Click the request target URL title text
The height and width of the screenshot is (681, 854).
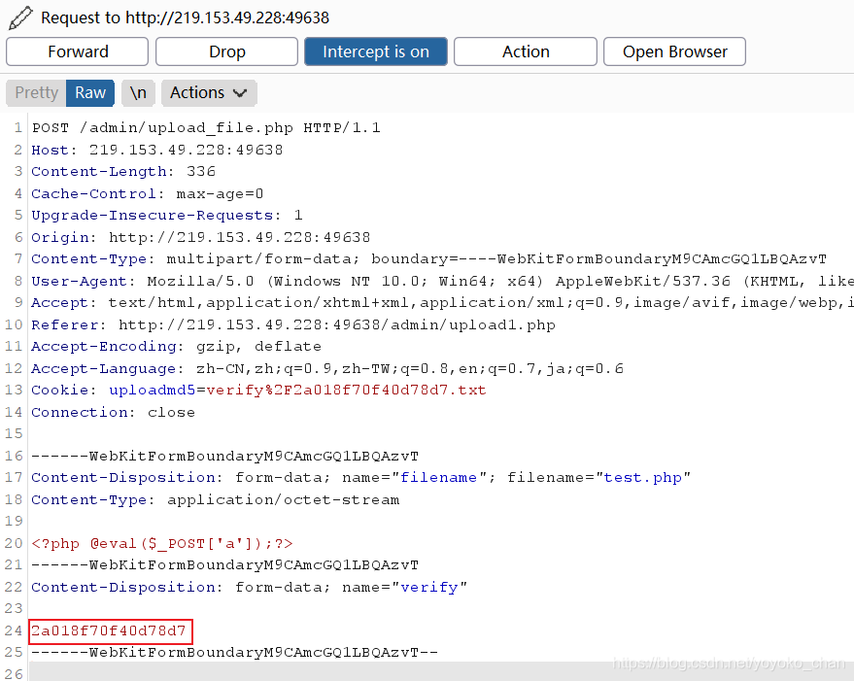[x=186, y=18]
